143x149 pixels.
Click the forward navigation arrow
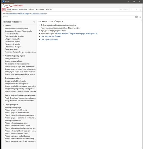(x=134, y=10)
